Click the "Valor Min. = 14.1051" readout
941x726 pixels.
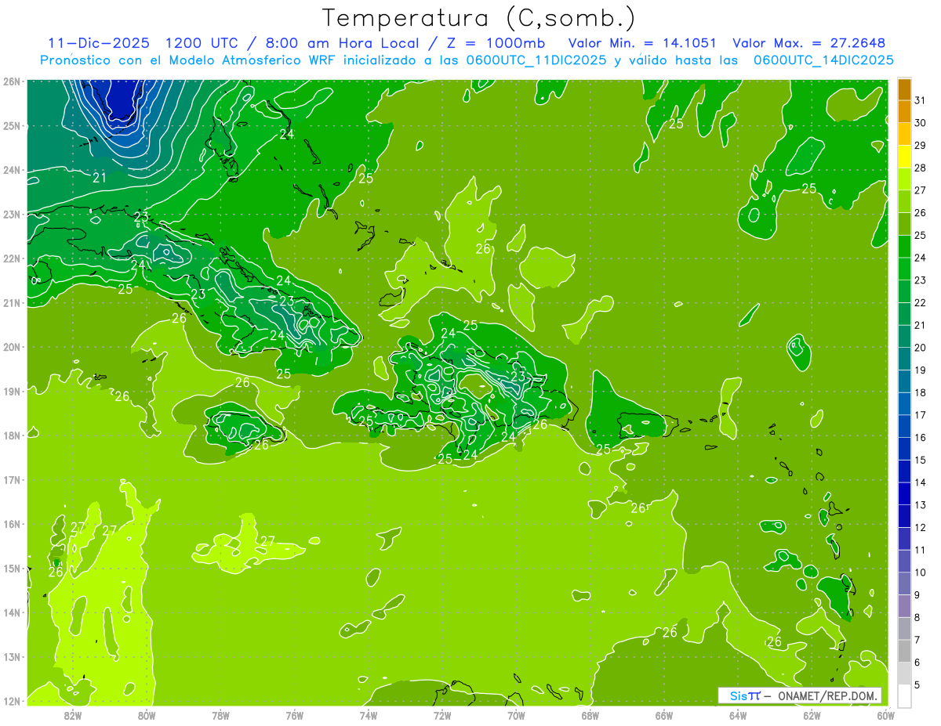[x=642, y=42]
